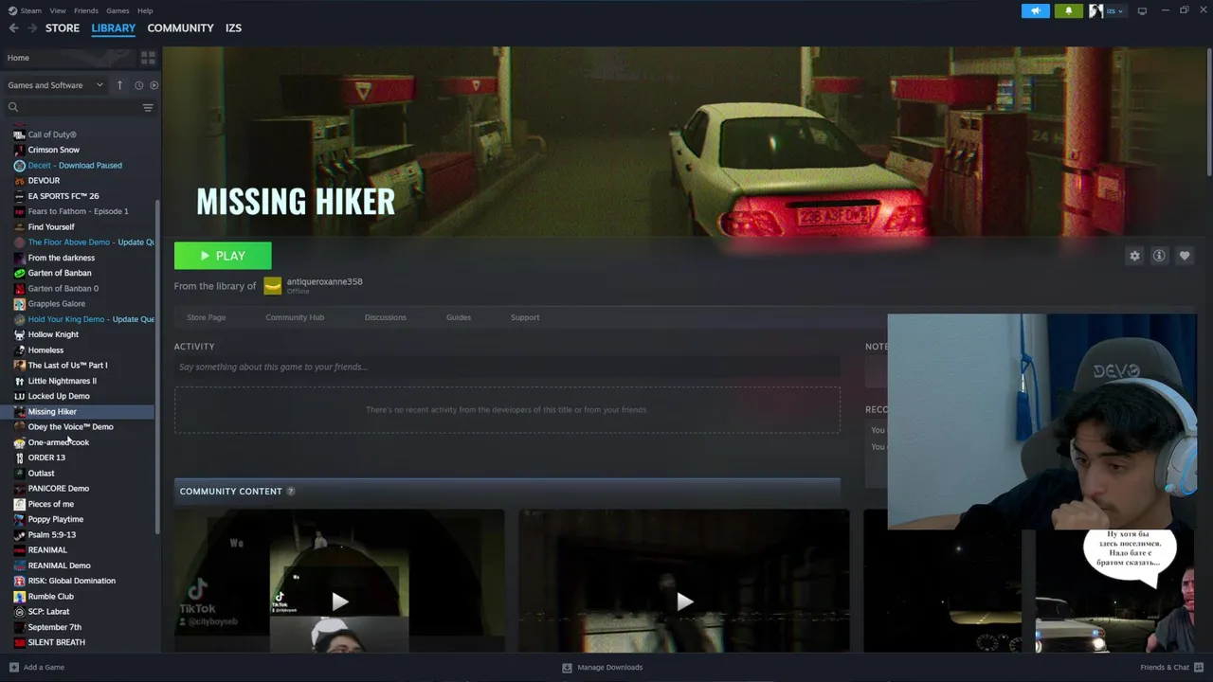Expand the Games and Software dropdown

55,85
